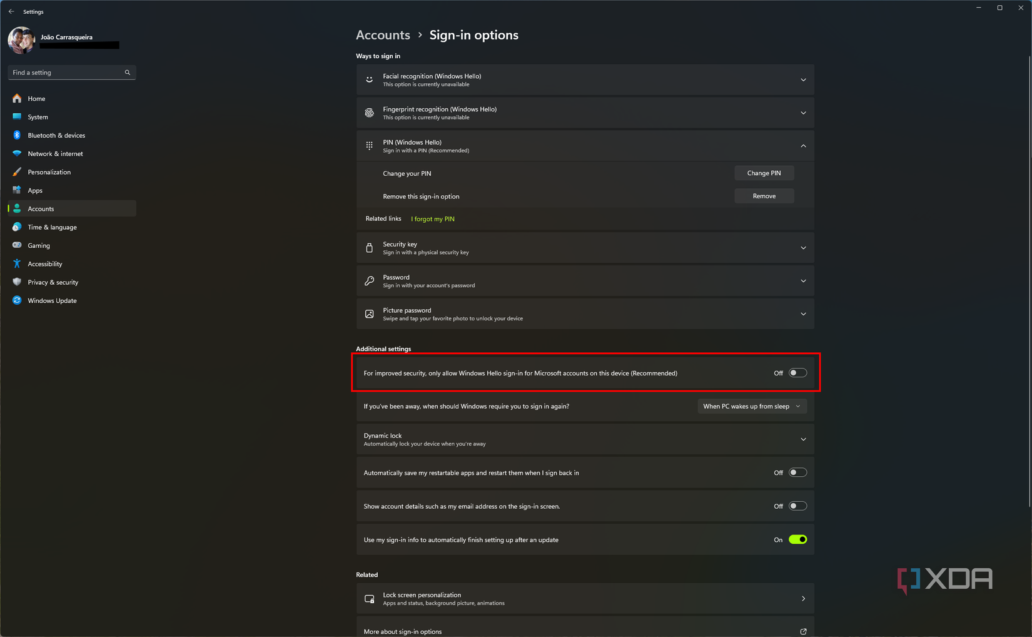Open Bluetooth & devices settings

72,135
